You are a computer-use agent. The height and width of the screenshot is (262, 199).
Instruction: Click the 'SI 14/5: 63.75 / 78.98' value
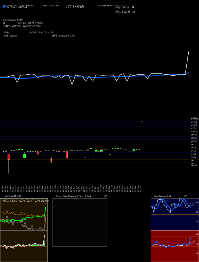(x=31, y=23)
